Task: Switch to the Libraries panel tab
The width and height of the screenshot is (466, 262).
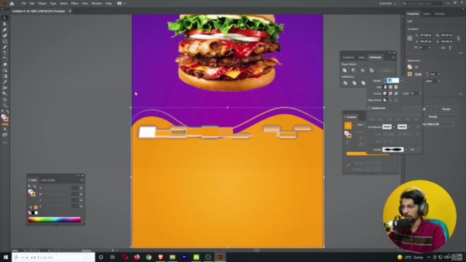Action: (440, 14)
